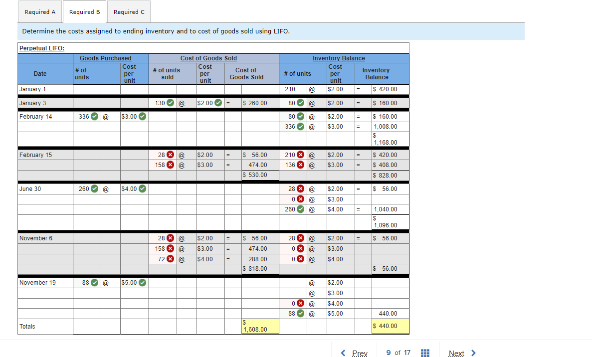592x357 pixels.
Task: Select the Required B tab
Action: click(x=85, y=12)
